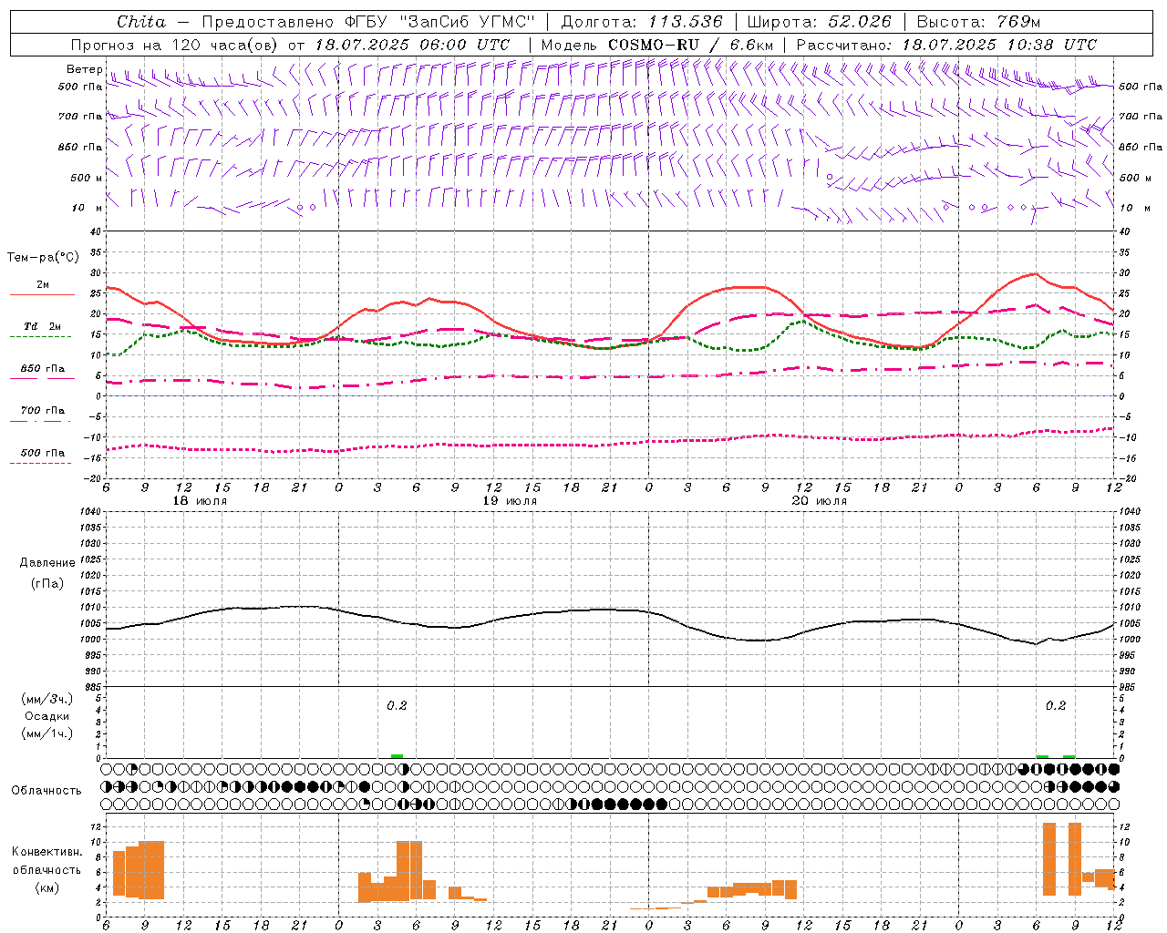Click the green precipitation bar under first '0.2'
Screen dimensions: 1167x933
[397, 756]
